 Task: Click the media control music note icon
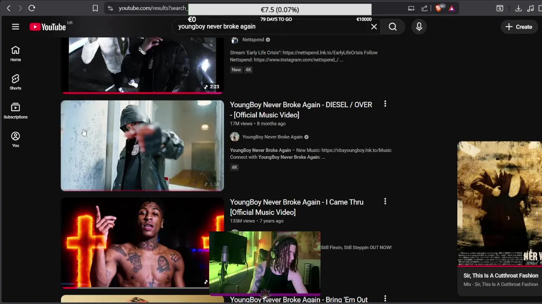[530, 8]
